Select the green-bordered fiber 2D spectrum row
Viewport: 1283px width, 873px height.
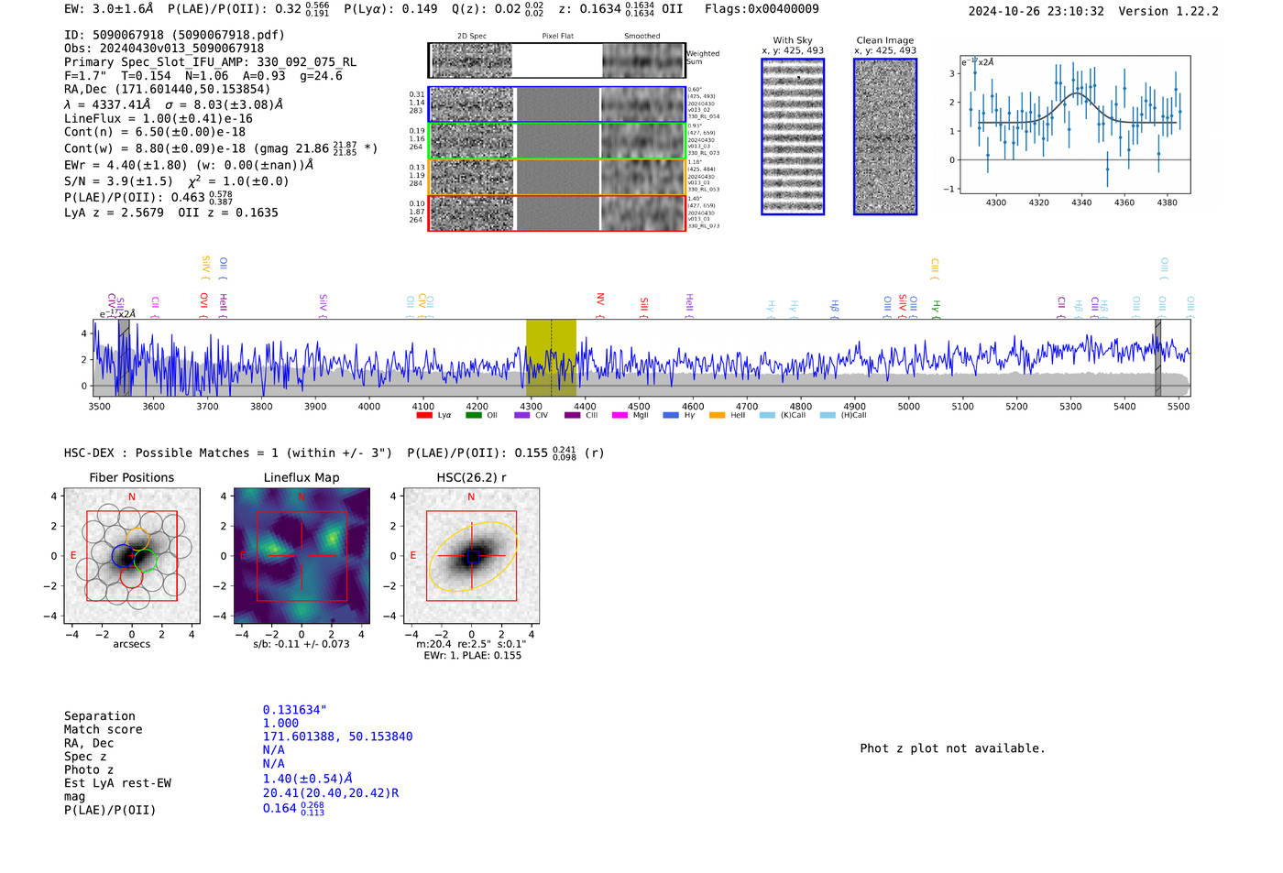[x=556, y=140]
